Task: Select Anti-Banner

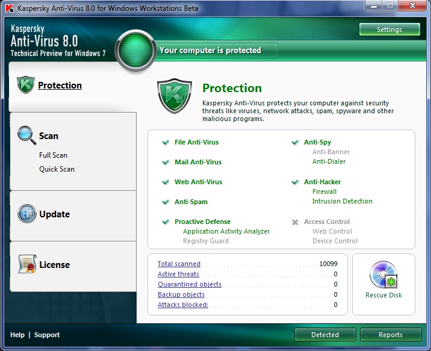Action: (331, 152)
